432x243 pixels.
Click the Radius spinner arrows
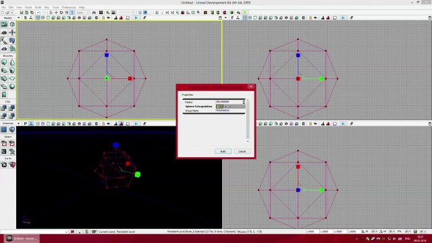pos(244,102)
